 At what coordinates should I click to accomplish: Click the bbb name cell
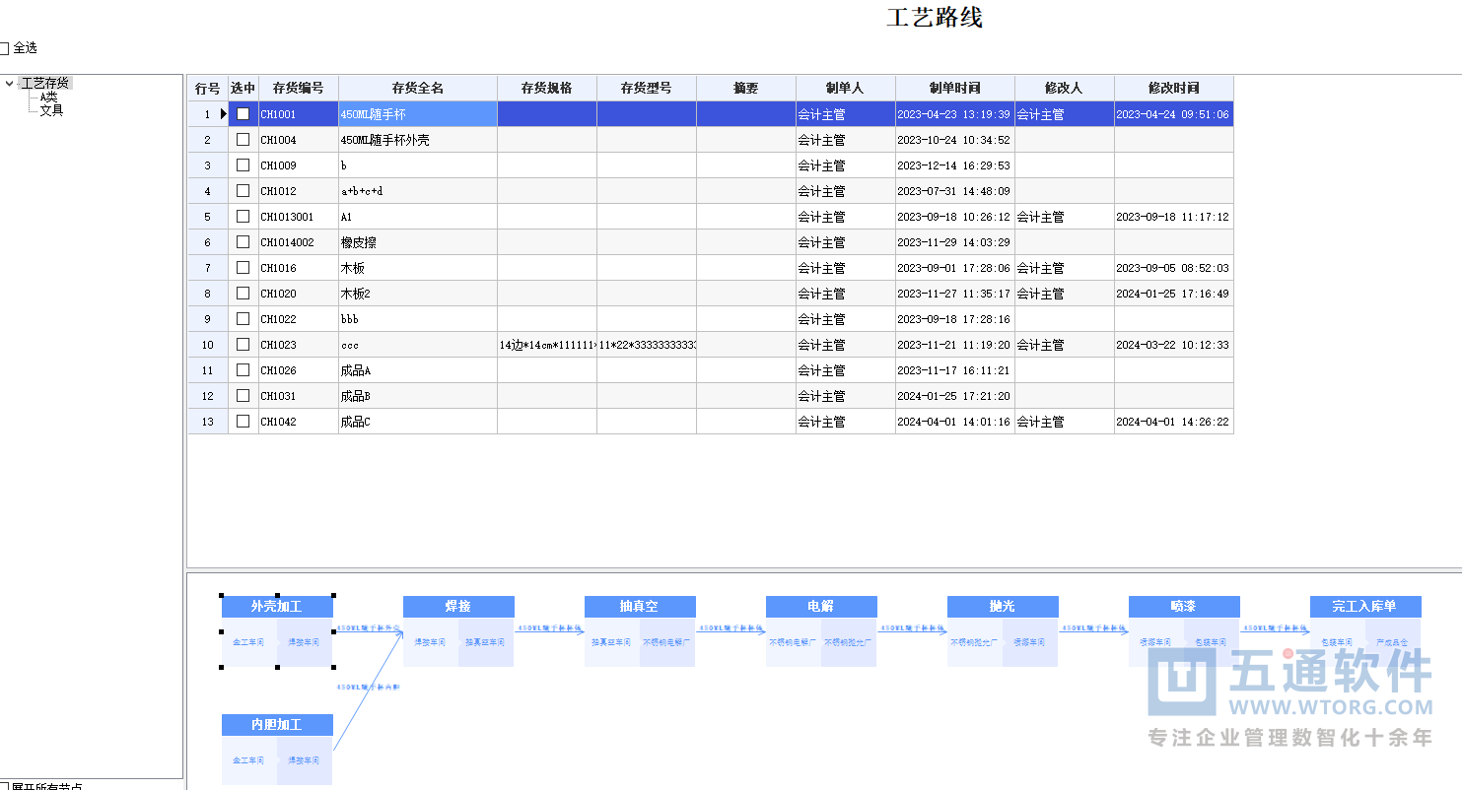pyautogui.click(x=418, y=319)
